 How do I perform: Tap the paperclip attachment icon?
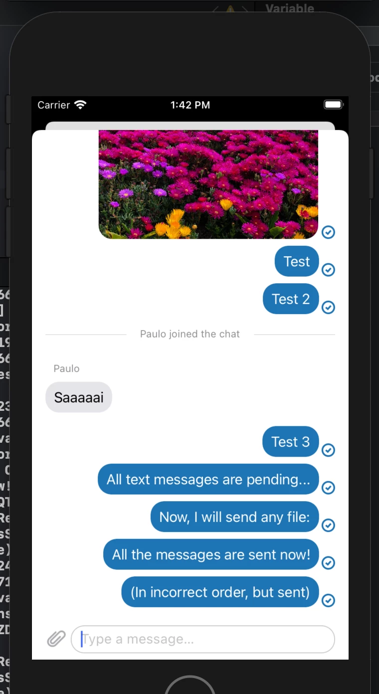(56, 639)
